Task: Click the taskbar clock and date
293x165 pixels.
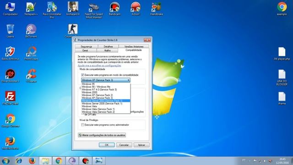Action: coord(282,161)
